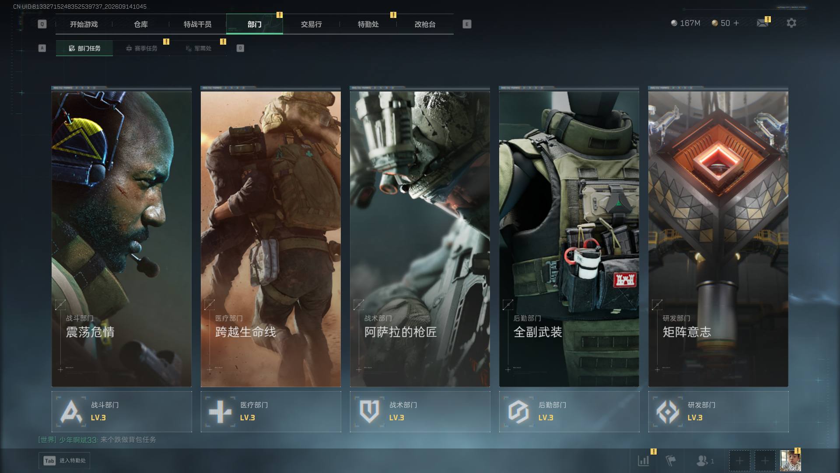Image resolution: width=840 pixels, height=473 pixels.
Task: Select the 部门 tab
Action: click(255, 25)
